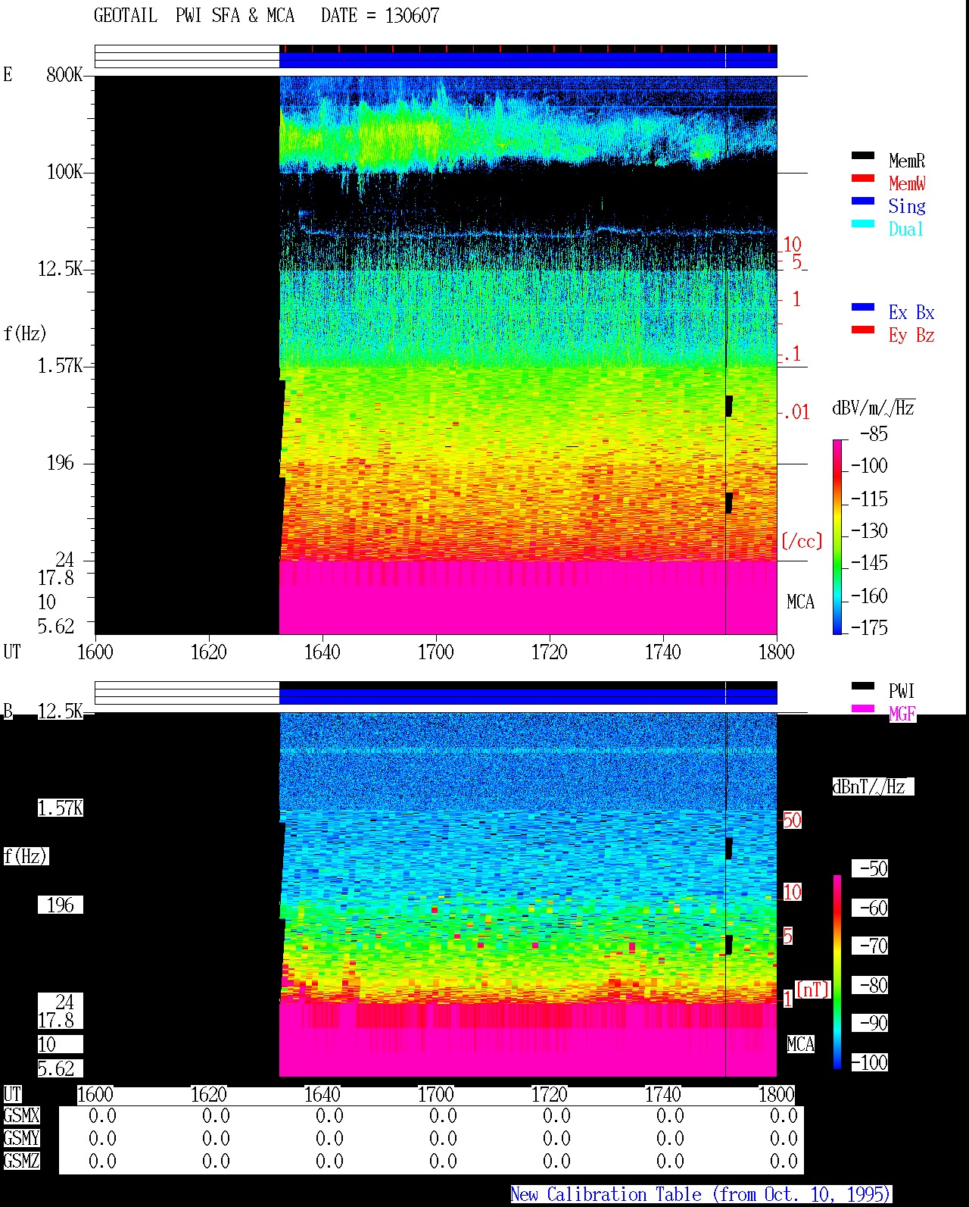
Task: Click the black MemR legend swatch
Action: [x=863, y=156]
